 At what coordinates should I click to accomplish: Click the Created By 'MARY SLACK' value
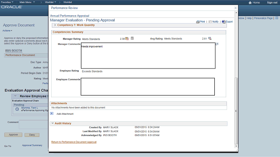tap(111, 127)
